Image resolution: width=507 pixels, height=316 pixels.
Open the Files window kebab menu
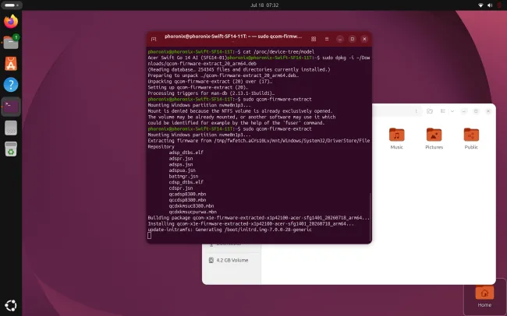coord(417,111)
